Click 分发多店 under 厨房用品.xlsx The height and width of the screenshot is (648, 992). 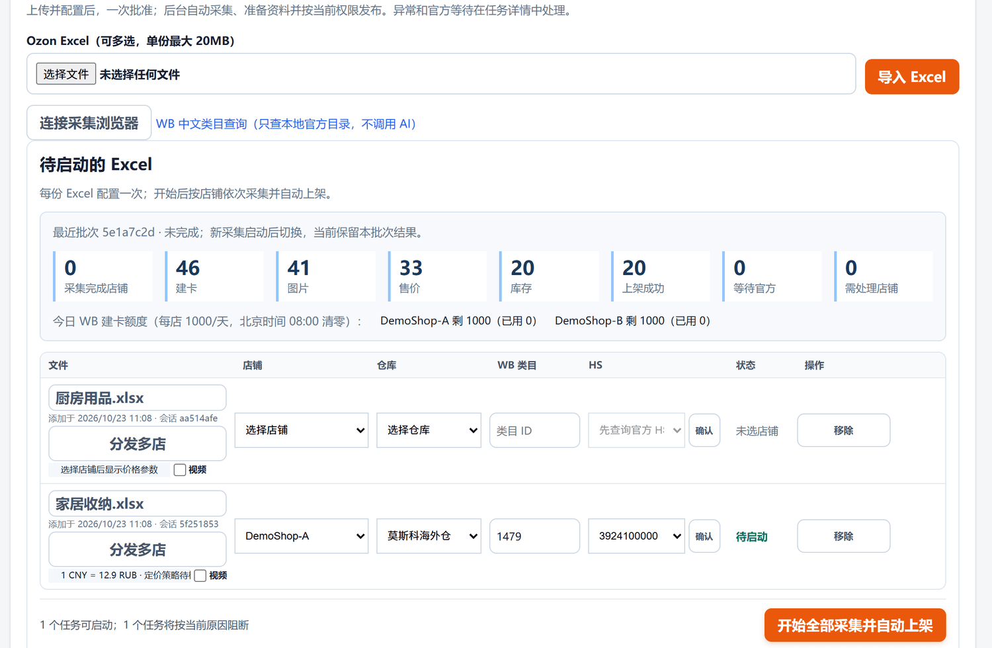138,444
